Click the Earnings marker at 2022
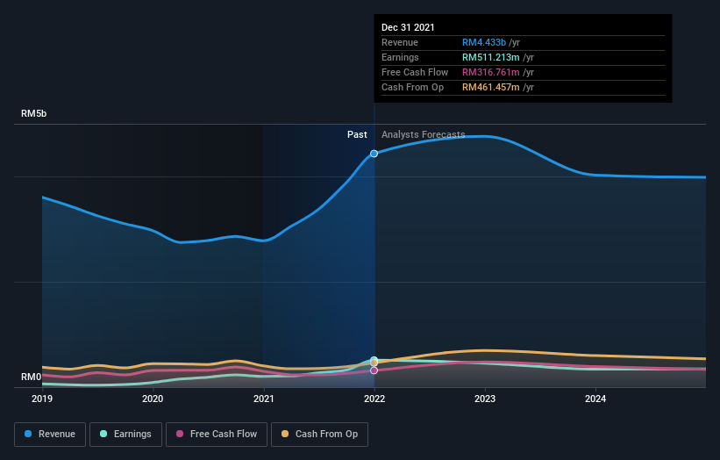Viewport: 720px width, 460px height. coord(374,359)
